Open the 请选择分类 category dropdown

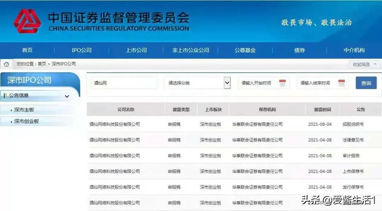pyautogui.click(x=227, y=82)
